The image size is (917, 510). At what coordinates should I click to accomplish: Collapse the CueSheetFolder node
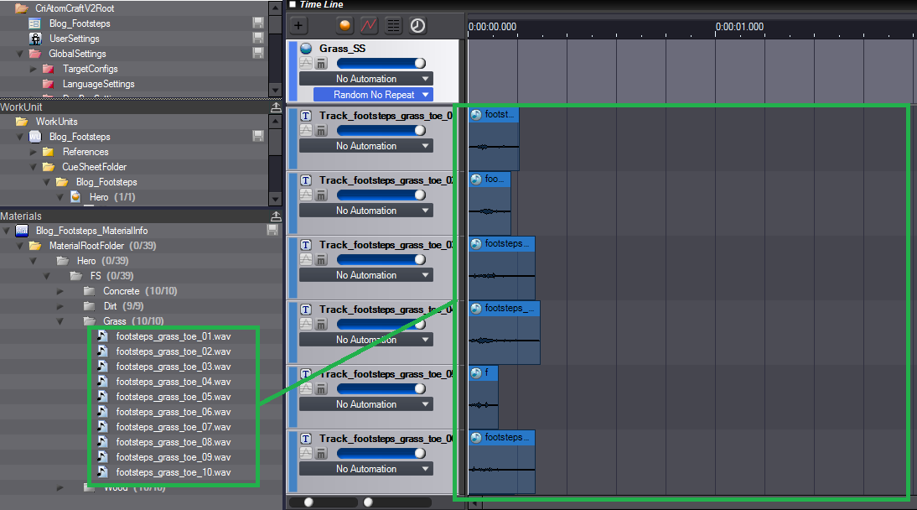(34, 167)
